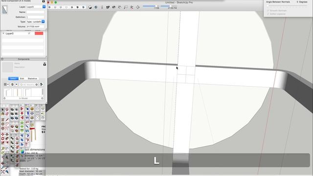This screenshot has height=176, width=313.
Task: Select the arrow Select tool in the palette
Action: [x=2, y=110]
